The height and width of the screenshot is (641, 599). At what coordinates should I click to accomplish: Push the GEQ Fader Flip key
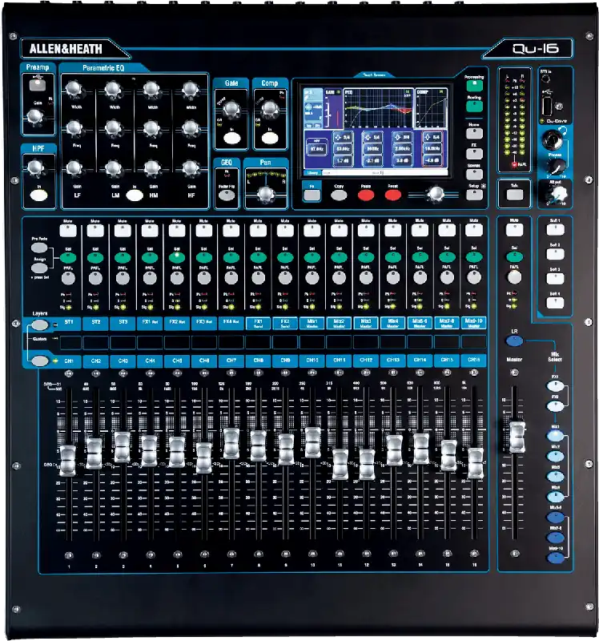coord(227,195)
